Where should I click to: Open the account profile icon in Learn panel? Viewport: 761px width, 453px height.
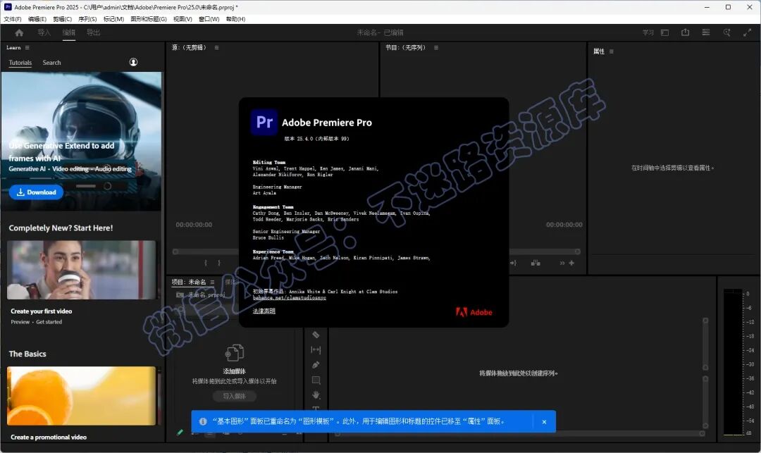tap(133, 62)
